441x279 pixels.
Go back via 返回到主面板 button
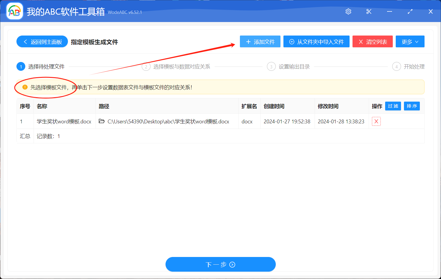(x=42, y=41)
